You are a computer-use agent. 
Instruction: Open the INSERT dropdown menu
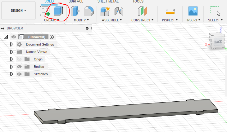(193, 20)
